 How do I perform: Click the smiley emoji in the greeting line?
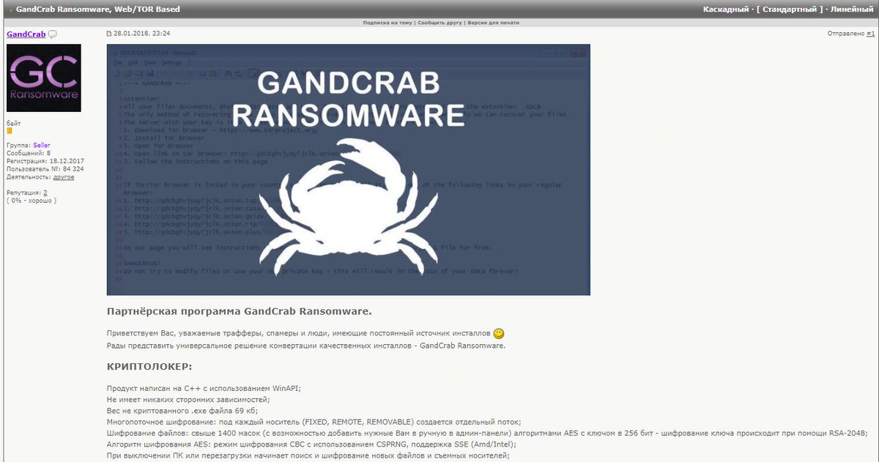tap(499, 333)
